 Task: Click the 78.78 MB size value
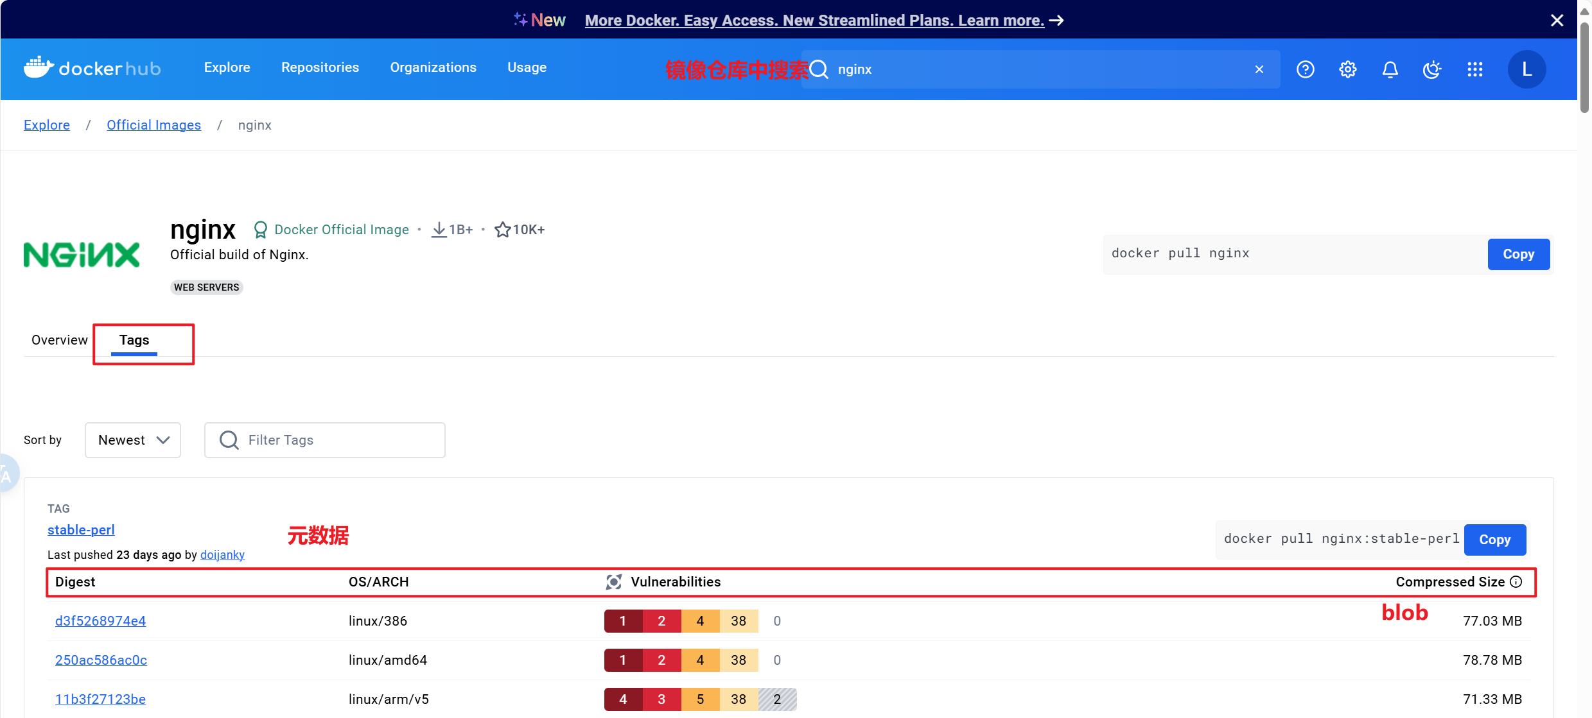click(1492, 660)
